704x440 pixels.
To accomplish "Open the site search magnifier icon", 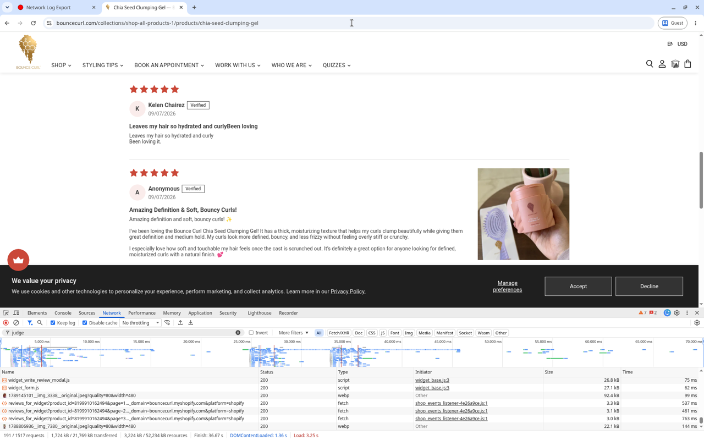I will [x=650, y=64].
